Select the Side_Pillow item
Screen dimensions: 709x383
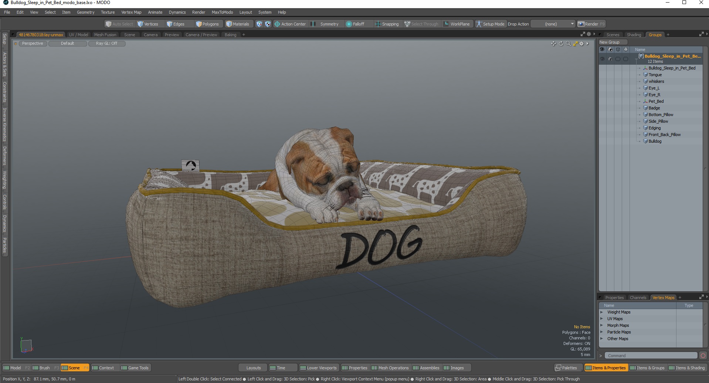pyautogui.click(x=658, y=121)
